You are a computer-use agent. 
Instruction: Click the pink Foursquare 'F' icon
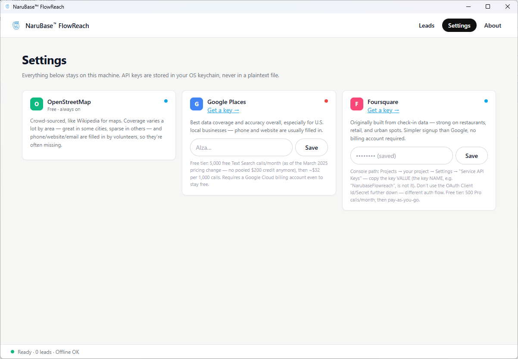pyautogui.click(x=357, y=104)
